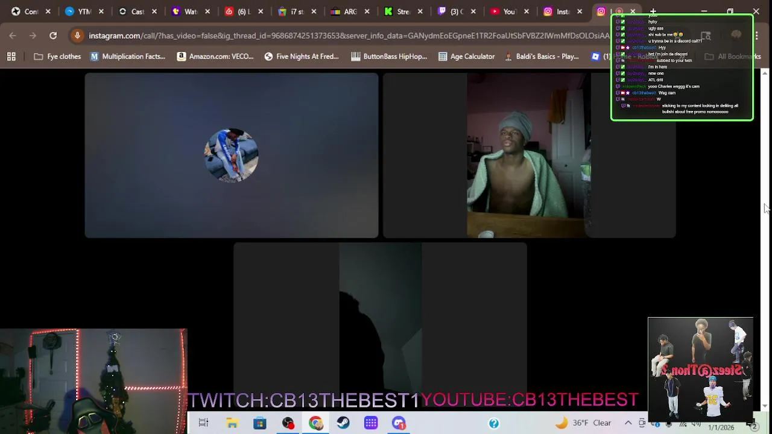Show hidden system tray icons
Viewport: 772px width, 434px height.
tap(628, 423)
